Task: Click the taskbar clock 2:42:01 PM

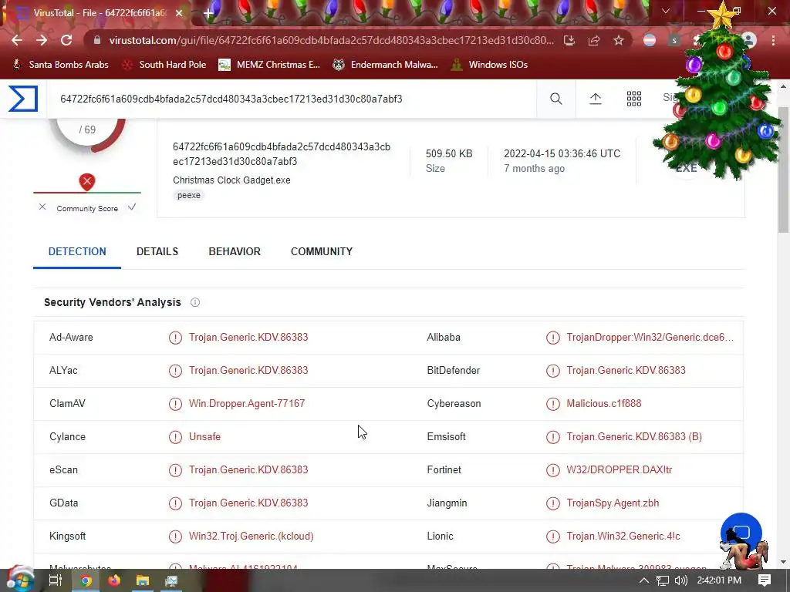Action: tap(719, 580)
